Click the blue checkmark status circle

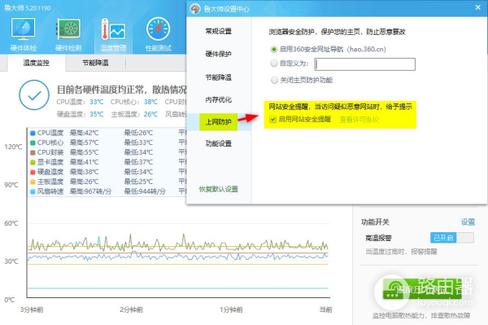[34, 95]
